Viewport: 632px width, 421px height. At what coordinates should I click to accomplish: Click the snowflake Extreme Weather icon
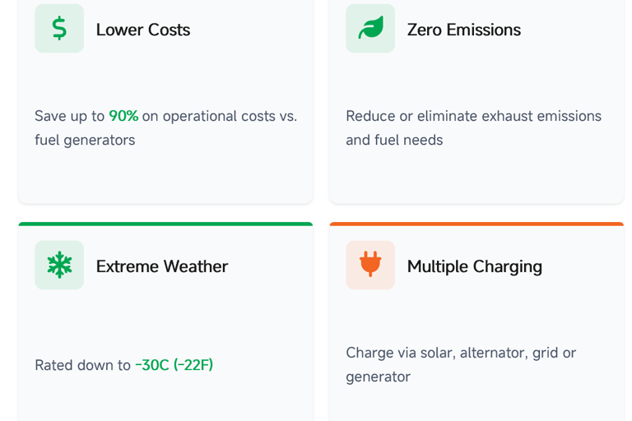click(59, 265)
